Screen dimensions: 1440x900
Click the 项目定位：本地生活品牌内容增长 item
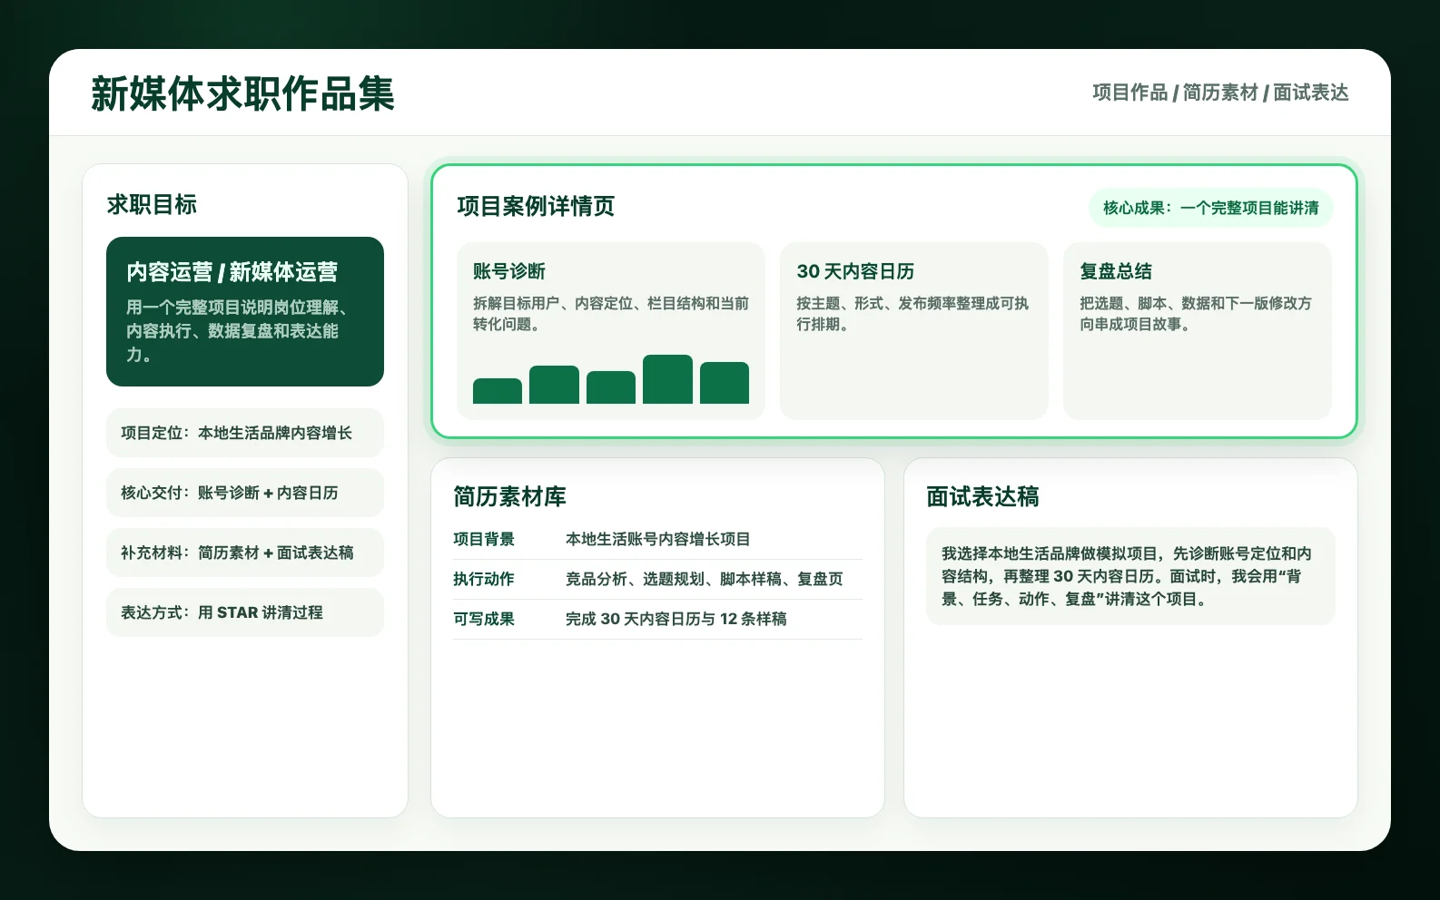[x=245, y=433]
